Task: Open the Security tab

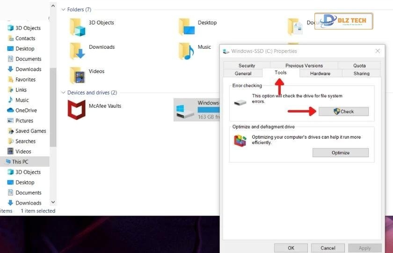Action: point(247,66)
